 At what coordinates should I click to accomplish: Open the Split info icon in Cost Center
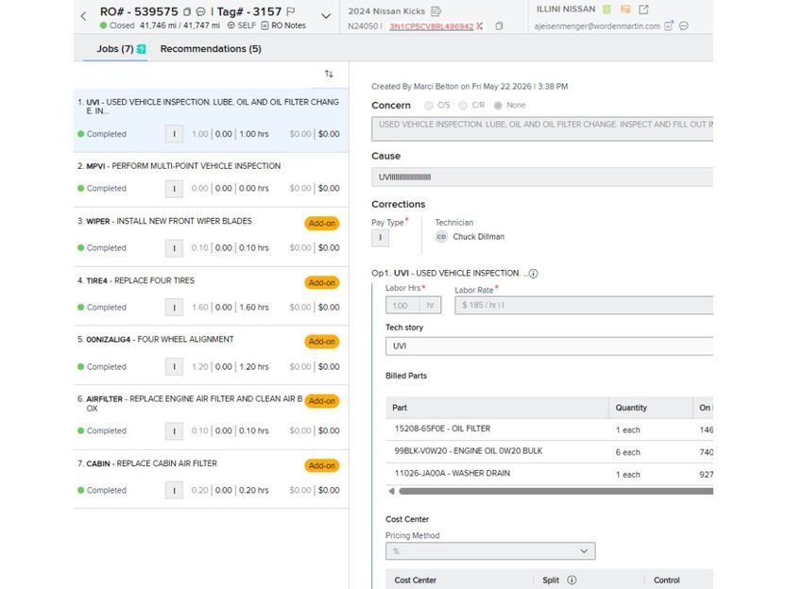(572, 580)
